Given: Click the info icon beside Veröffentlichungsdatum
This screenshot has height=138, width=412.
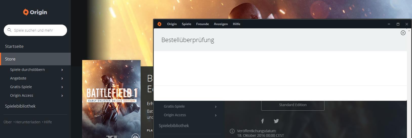Looking at the screenshot, I should [232, 131].
